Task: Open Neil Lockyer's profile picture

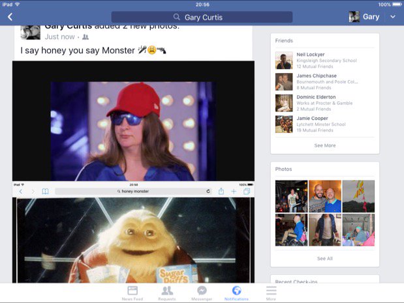Action: click(x=284, y=61)
